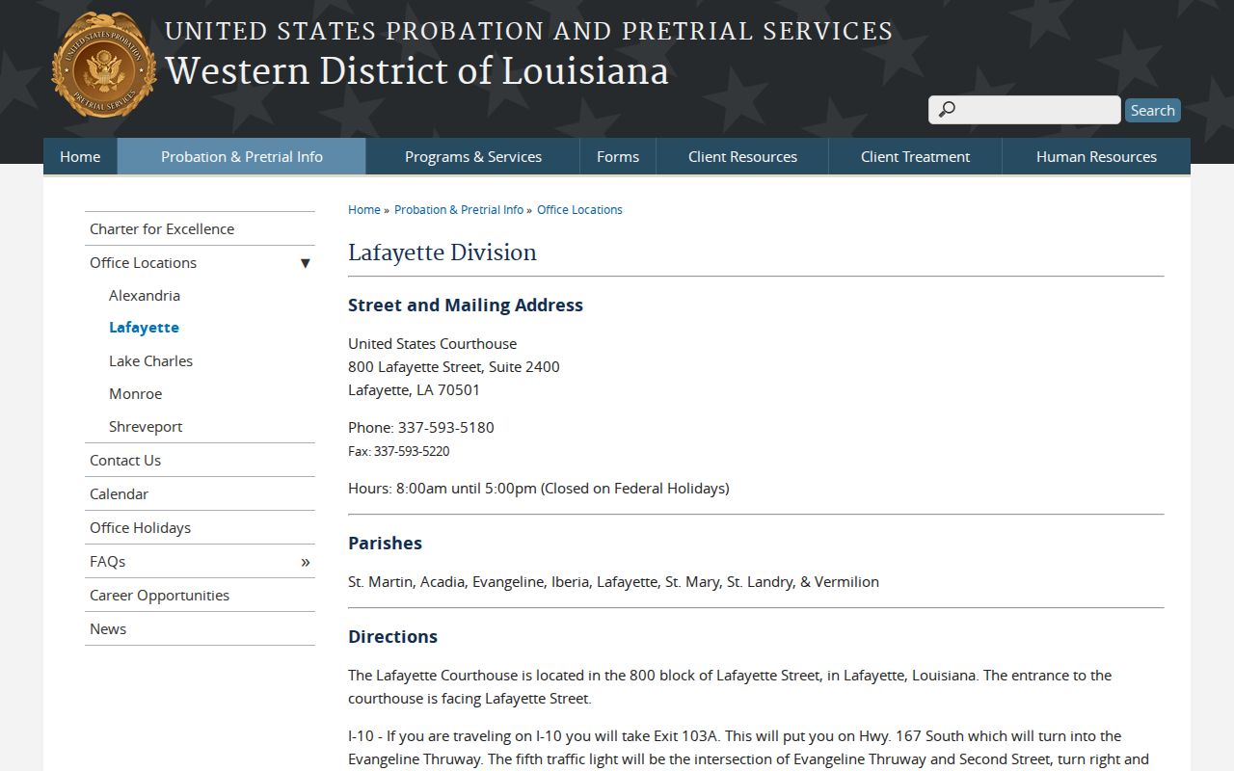
Task: Click the phone number 337-593-5180
Action: (x=445, y=428)
